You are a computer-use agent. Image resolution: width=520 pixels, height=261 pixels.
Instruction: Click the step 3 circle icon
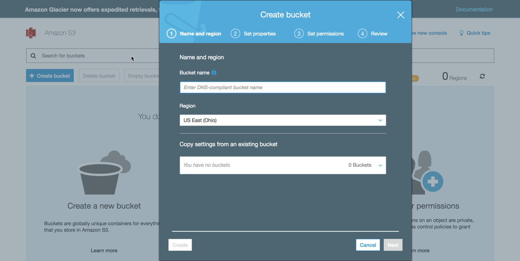(299, 34)
